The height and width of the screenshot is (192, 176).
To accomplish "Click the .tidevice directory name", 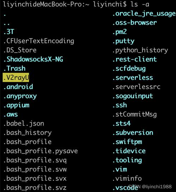I will pyautogui.click(x=129, y=151).
